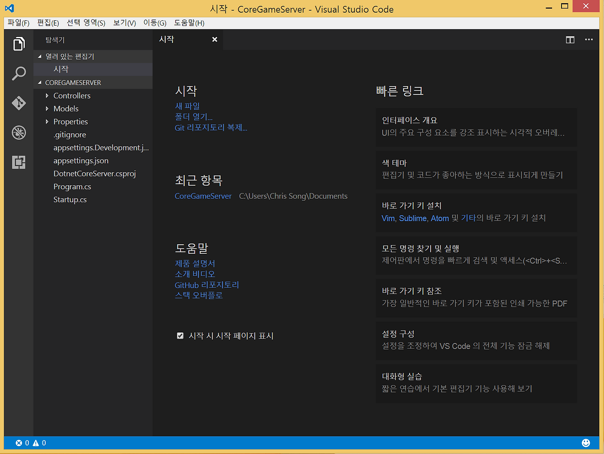Open the 인터페이스 개요 quick link card
Screen dimensions: 604x454
tap(476, 127)
